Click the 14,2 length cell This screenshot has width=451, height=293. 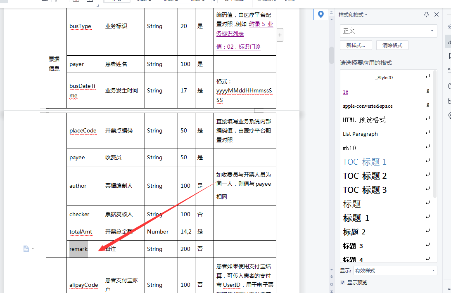click(186, 232)
